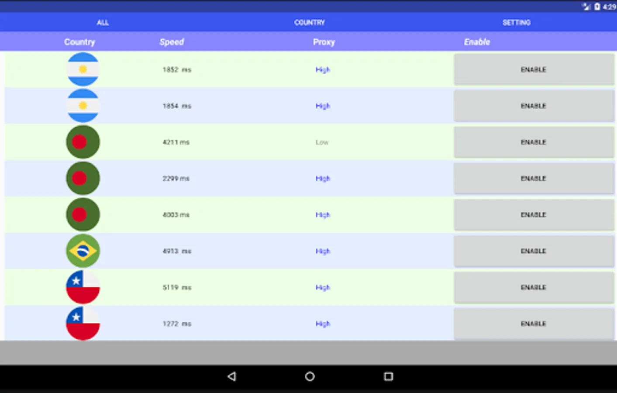This screenshot has width=617, height=393.
Task: Switch to the ALL tab
Action: [103, 22]
